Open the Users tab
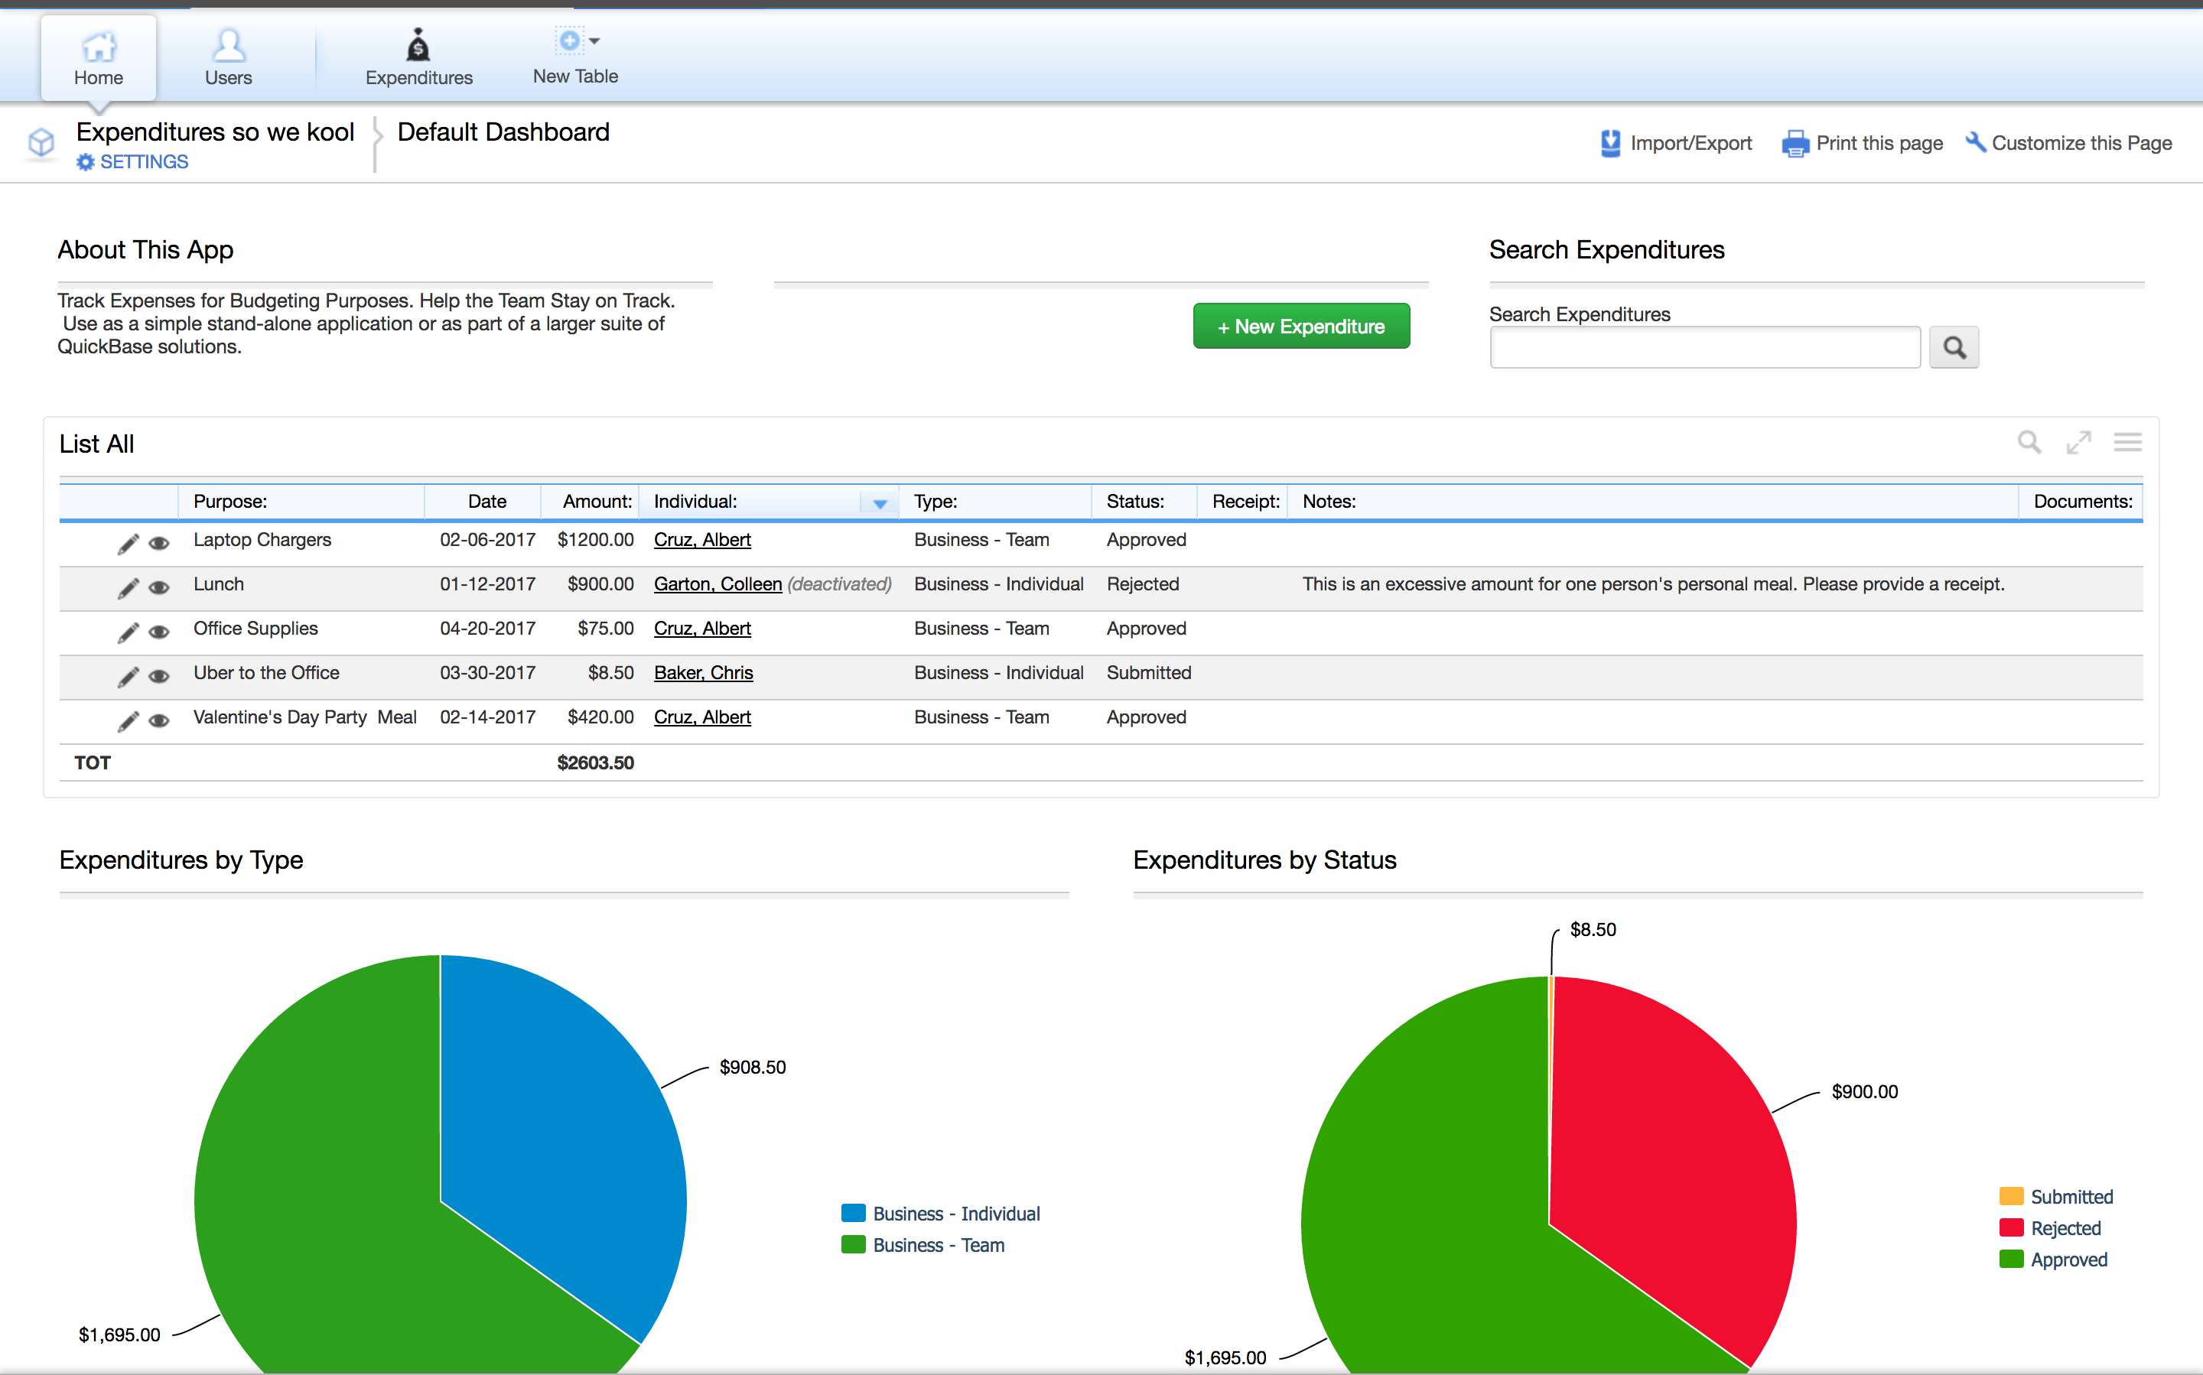2203x1375 pixels. point(227,57)
